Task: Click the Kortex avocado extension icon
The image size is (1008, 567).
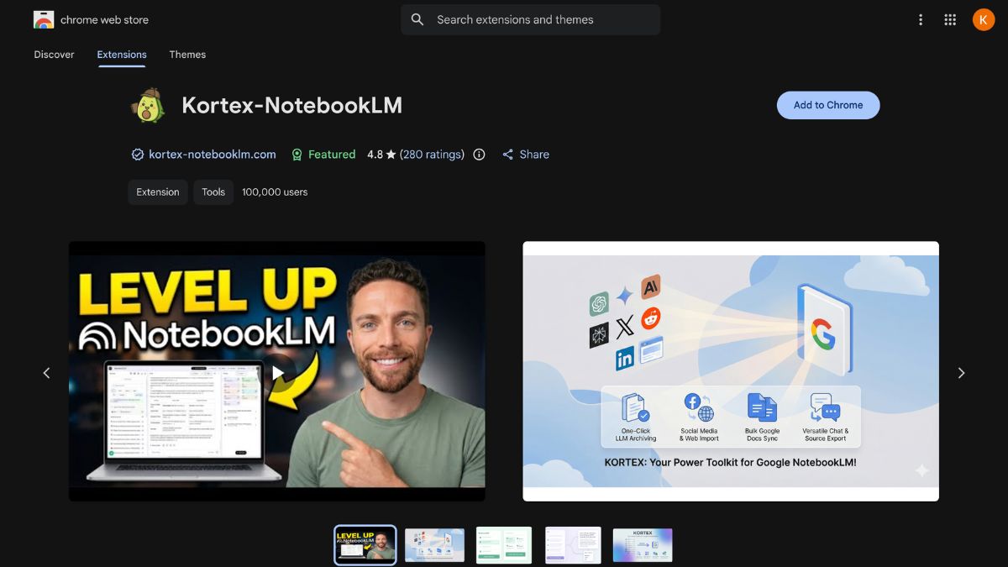Action: (148, 105)
